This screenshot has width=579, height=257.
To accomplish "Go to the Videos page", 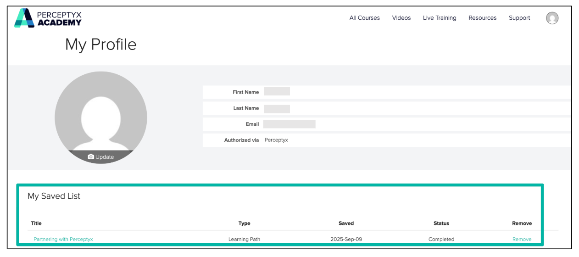I will 401,18.
